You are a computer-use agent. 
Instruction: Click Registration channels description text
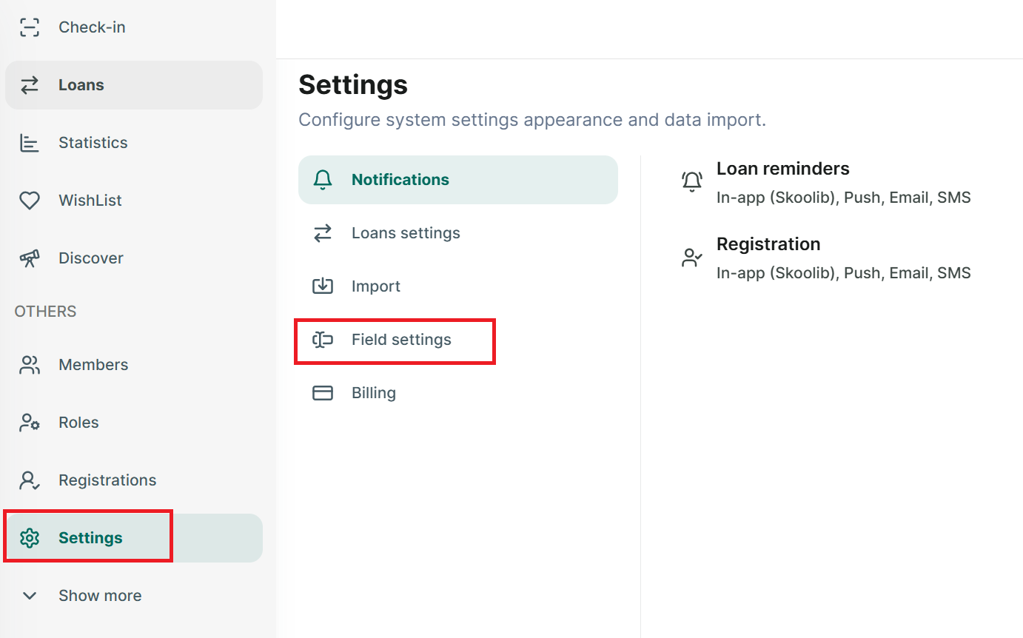tap(844, 273)
